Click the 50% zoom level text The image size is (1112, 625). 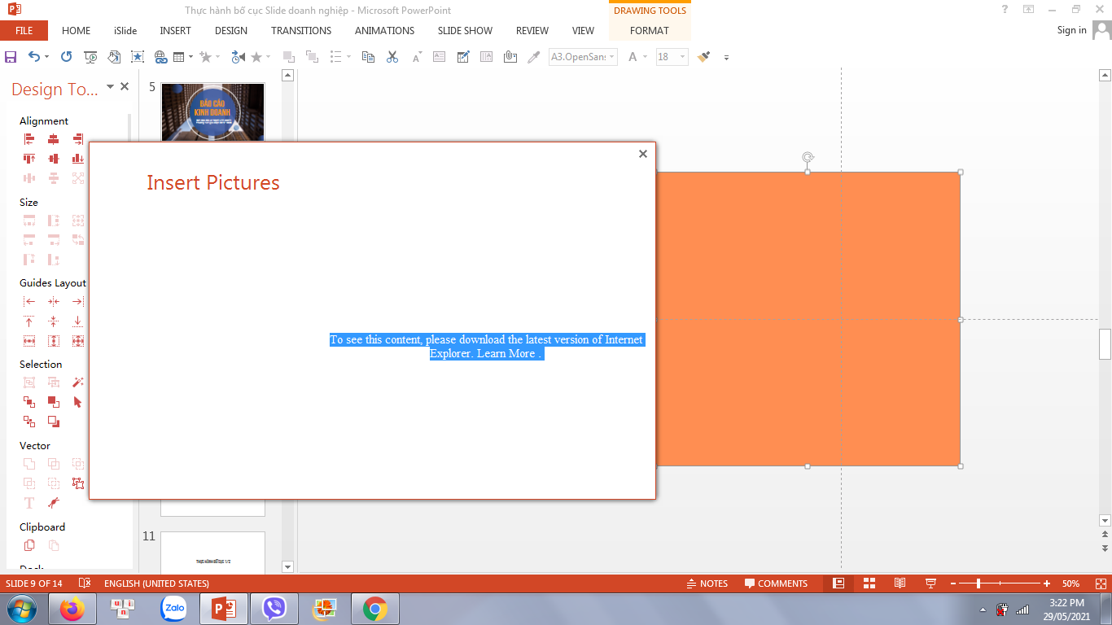1070,583
